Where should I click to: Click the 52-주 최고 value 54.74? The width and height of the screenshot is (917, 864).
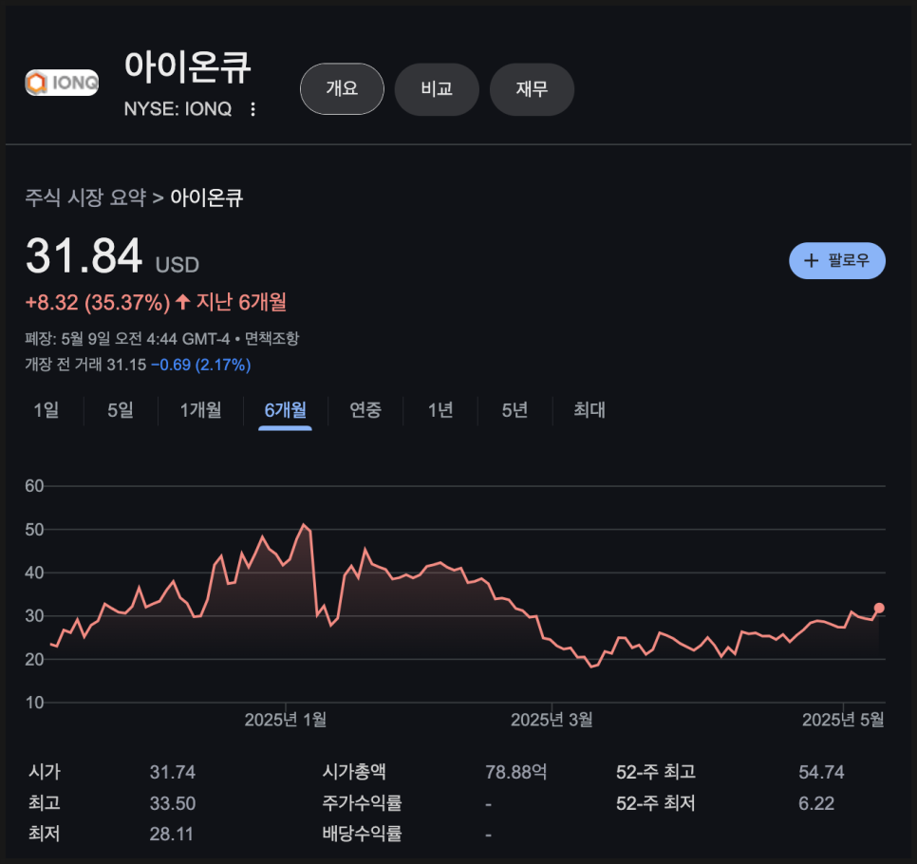[822, 772]
